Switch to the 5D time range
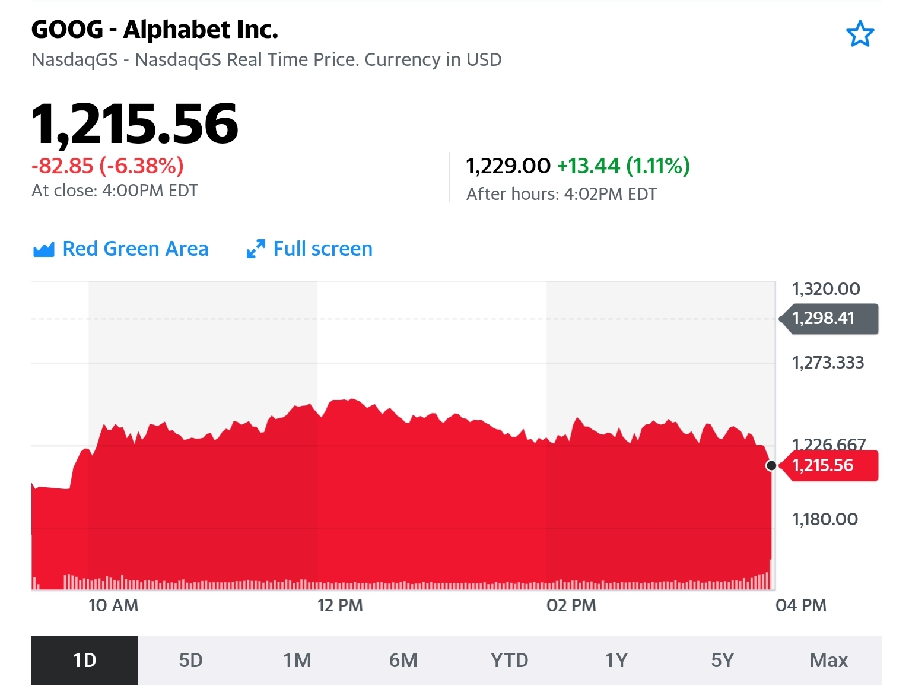The width and height of the screenshot is (909, 692). tap(190, 660)
